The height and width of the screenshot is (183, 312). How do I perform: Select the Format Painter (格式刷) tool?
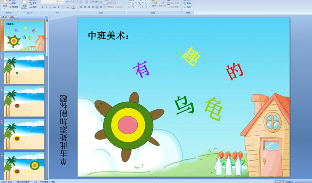(14, 7)
